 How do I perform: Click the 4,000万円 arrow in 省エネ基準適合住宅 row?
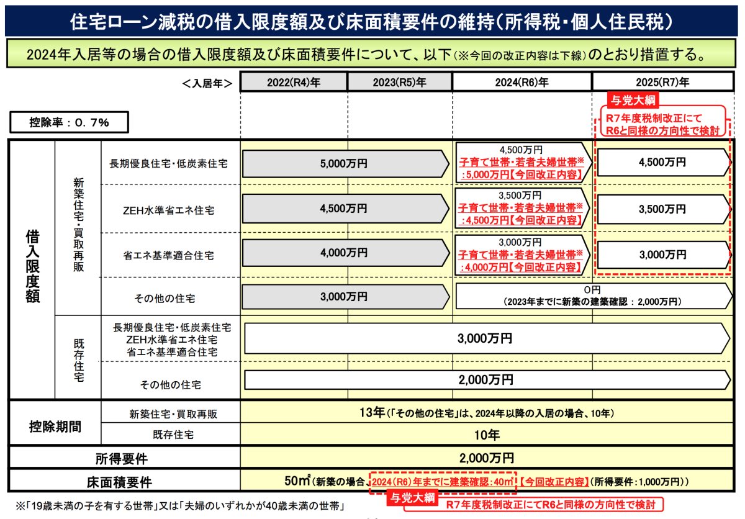tap(344, 253)
